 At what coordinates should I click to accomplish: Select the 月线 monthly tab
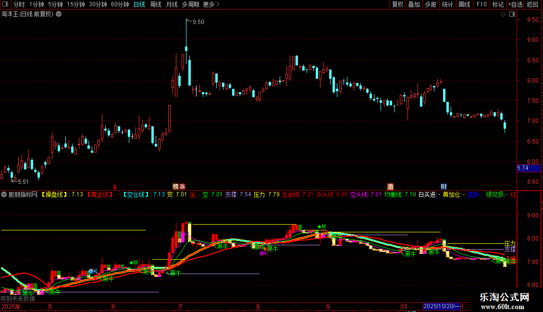[x=172, y=4]
